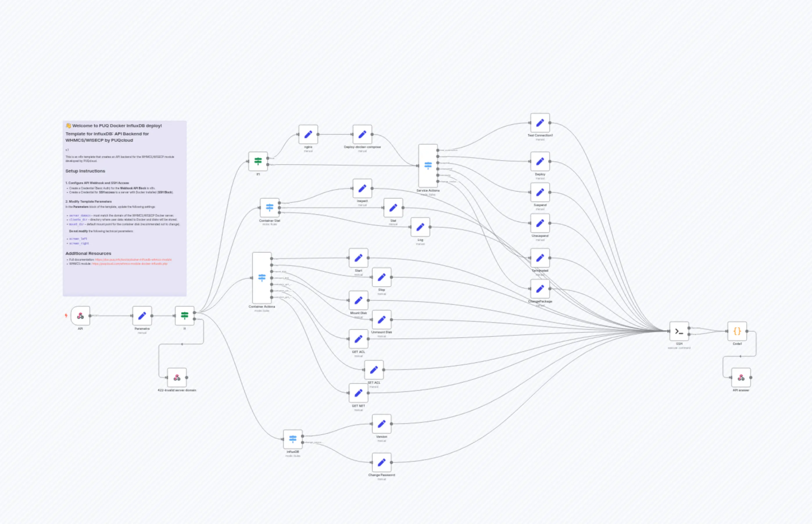
Task: Select the 422-Invalid server domain node
Action: pyautogui.click(x=177, y=377)
